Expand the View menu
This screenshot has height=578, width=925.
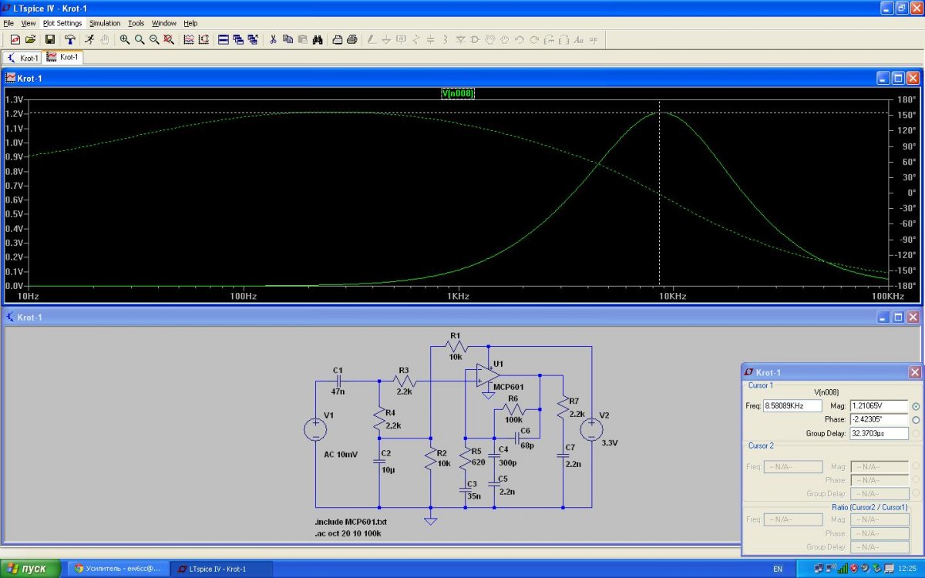pos(29,23)
